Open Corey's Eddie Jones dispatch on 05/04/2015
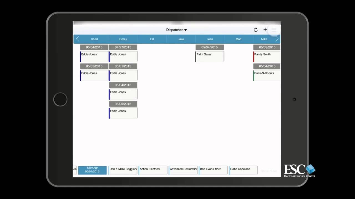The image size is (355, 199). coord(123,94)
